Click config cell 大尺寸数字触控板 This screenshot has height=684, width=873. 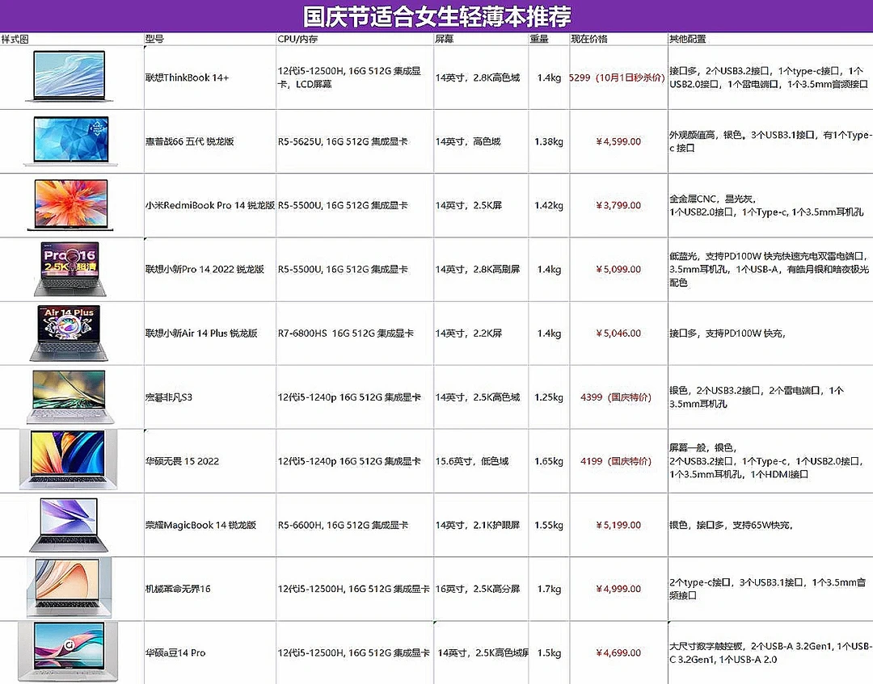point(770,653)
